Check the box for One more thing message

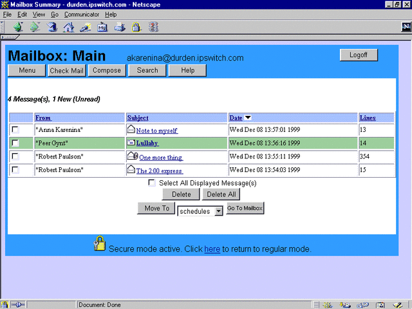coord(15,156)
